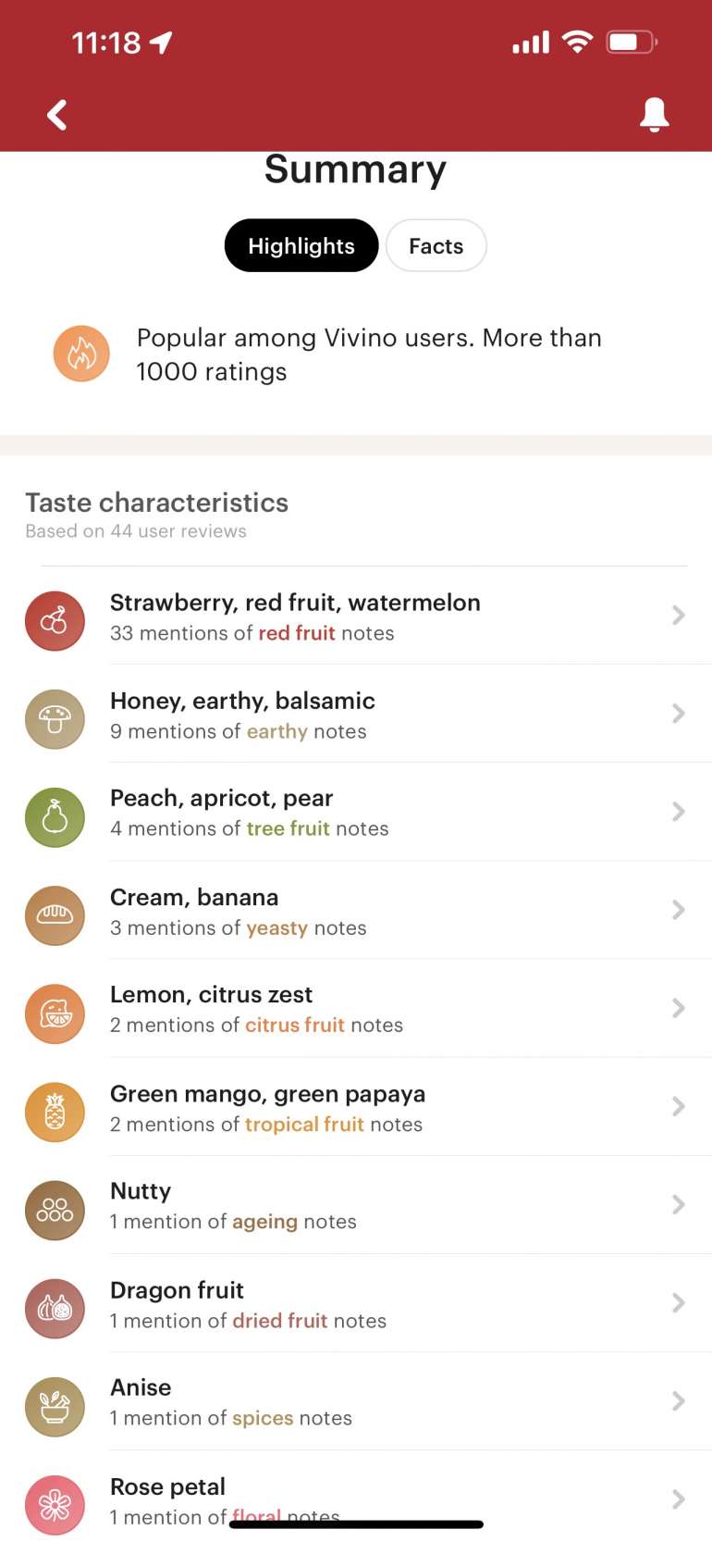Tap the Rose petal floral icon

point(55,1504)
